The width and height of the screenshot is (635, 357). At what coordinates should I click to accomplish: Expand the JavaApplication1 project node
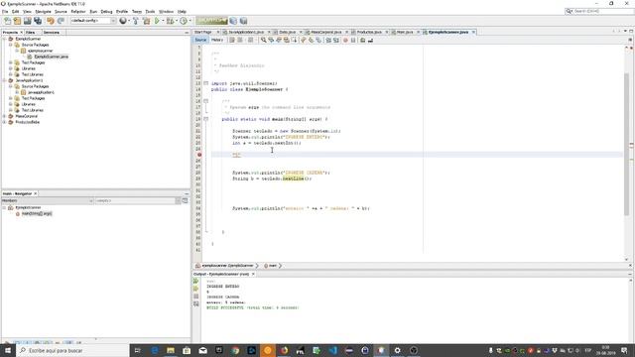4,80
